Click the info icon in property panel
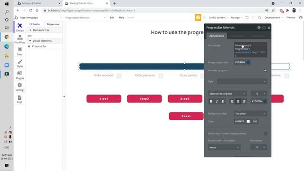 coord(259,28)
